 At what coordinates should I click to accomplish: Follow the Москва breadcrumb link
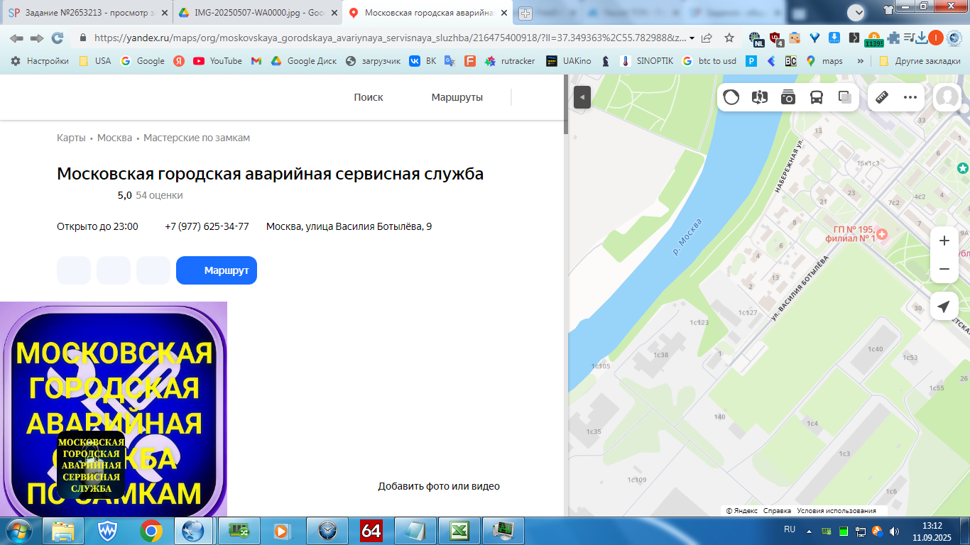[114, 138]
